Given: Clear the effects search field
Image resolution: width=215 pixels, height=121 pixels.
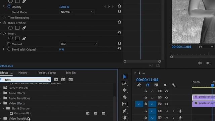Looking at the screenshot, I should (x=49, y=80).
